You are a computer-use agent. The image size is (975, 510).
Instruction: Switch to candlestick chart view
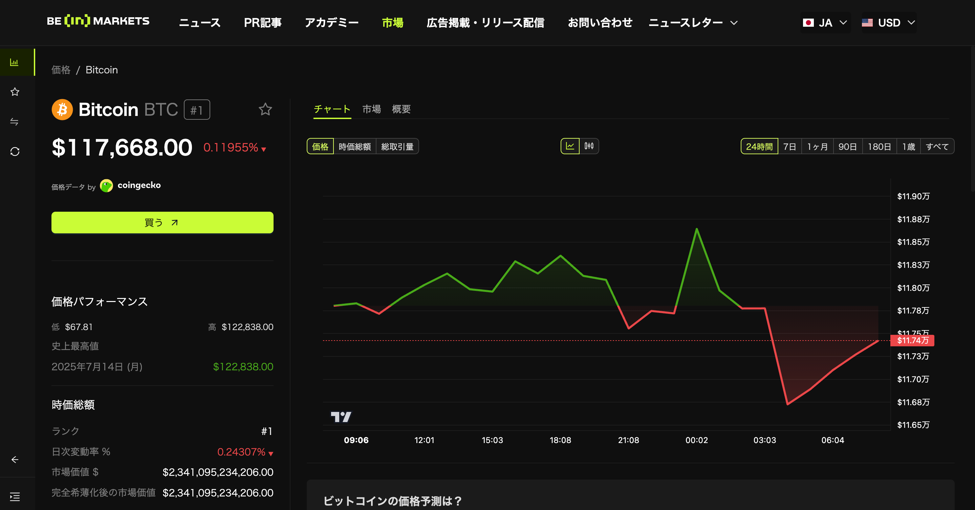tap(589, 146)
